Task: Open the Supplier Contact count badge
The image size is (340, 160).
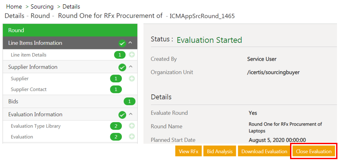Action: coord(116,89)
